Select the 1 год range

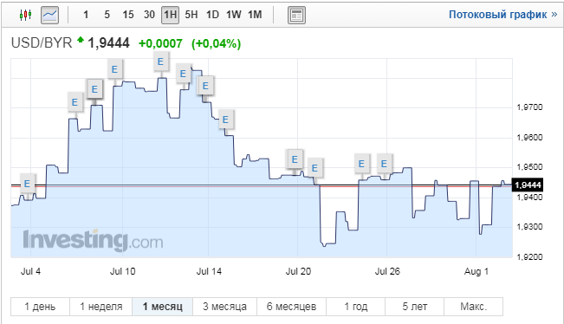[x=356, y=307]
